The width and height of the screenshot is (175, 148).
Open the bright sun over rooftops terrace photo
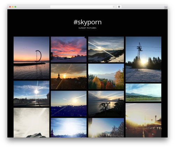tap(31, 93)
